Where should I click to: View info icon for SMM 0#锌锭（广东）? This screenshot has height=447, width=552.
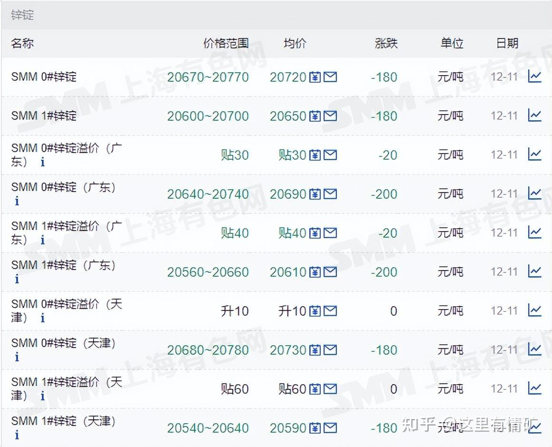[x=17, y=201]
